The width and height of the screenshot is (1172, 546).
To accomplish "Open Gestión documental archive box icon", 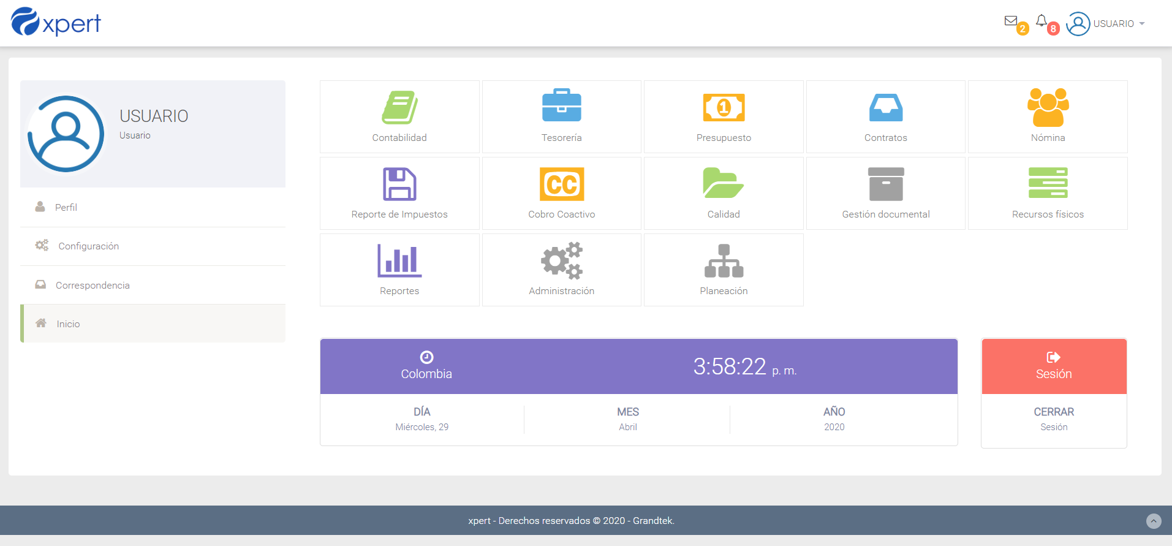I will (x=886, y=184).
